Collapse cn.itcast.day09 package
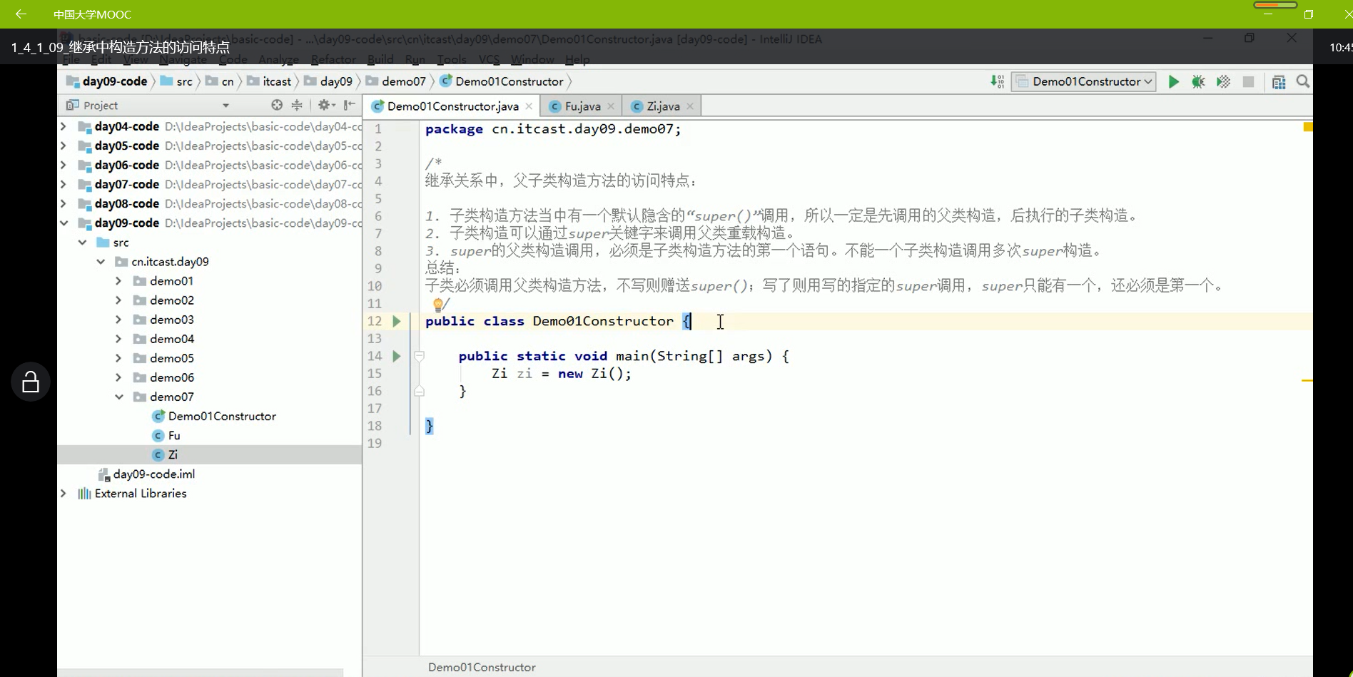 tap(101, 262)
